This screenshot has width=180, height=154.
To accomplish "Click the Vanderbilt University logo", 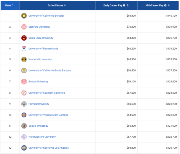I will tap(24, 60).
